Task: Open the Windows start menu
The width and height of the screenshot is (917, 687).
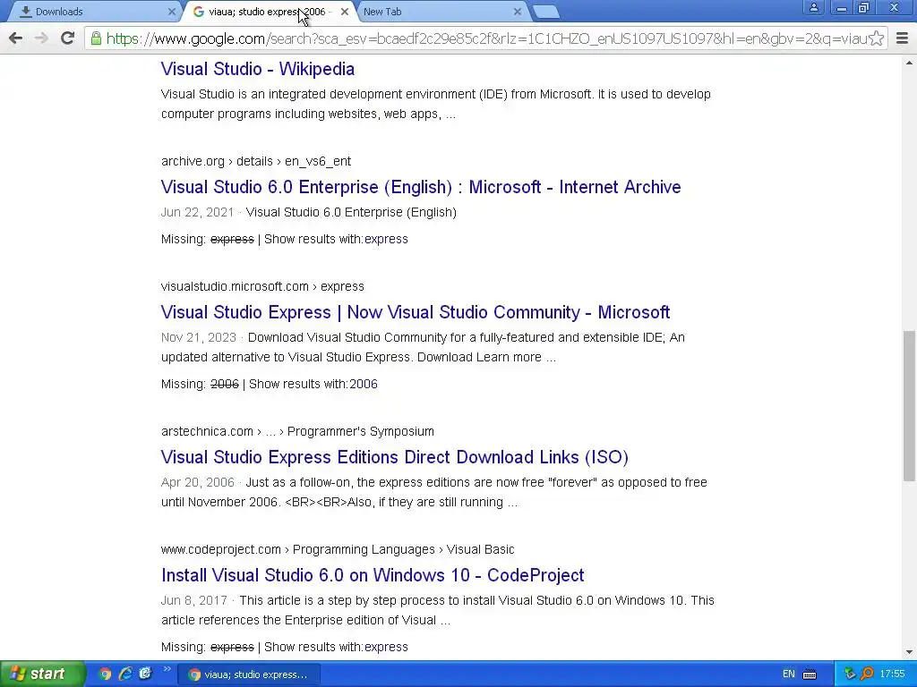Action: (41, 674)
